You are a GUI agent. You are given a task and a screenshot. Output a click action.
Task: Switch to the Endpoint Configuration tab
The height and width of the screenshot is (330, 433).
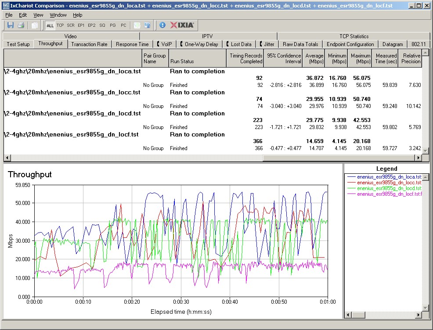pyautogui.click(x=350, y=44)
